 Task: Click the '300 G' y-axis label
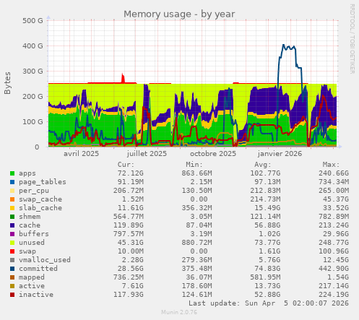click(33, 72)
